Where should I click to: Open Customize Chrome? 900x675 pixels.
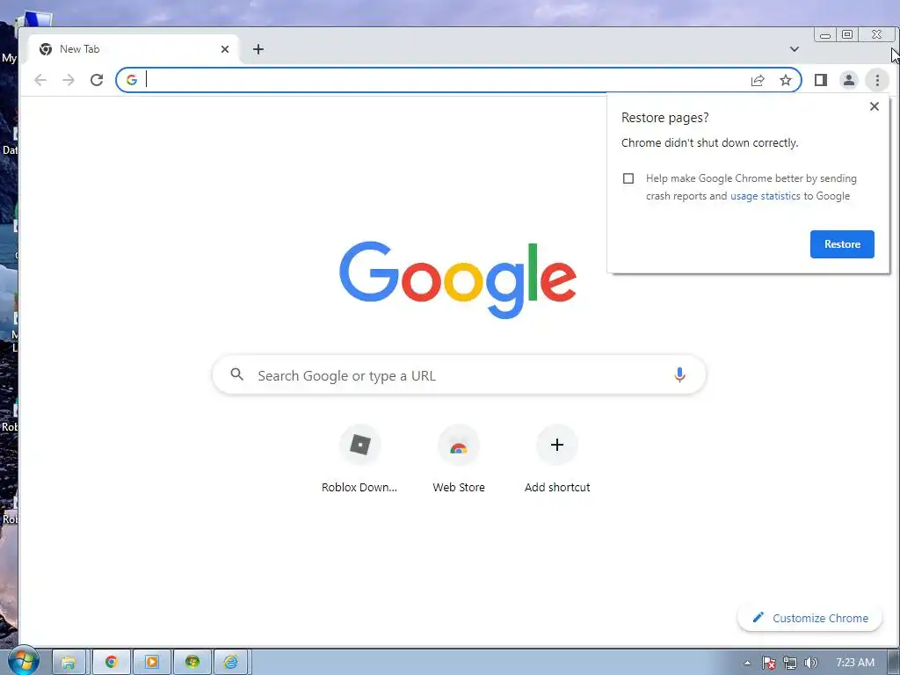(x=809, y=618)
